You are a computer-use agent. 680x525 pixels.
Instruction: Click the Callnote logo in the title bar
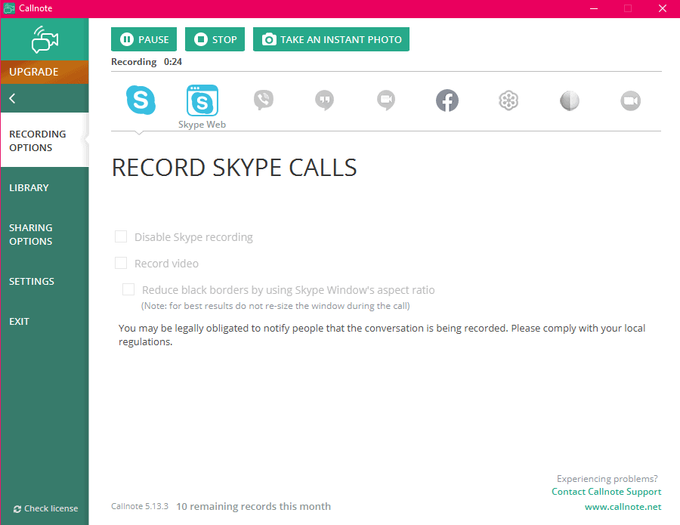9,8
